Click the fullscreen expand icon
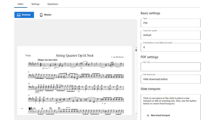This screenshot has height=120, width=214. click(x=68, y=109)
